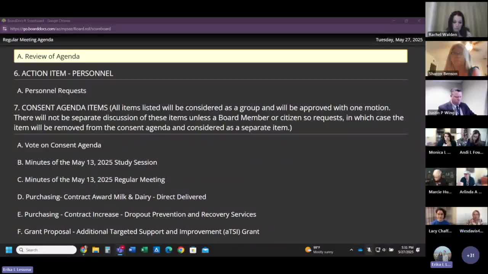This screenshot has height=274, width=488.
Task: Open A. Personnel Requests agenda item
Action: (51, 91)
